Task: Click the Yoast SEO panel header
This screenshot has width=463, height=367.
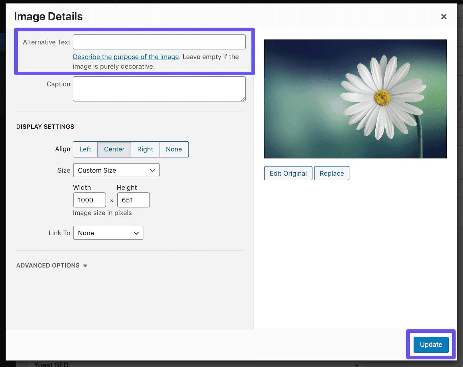Action: (51, 364)
